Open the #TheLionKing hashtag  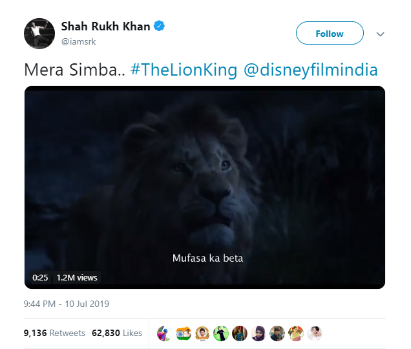point(184,70)
